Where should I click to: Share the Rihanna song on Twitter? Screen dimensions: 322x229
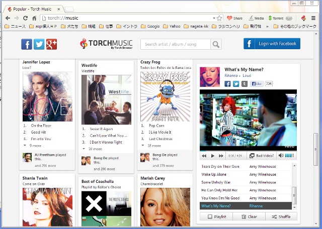coord(236,84)
